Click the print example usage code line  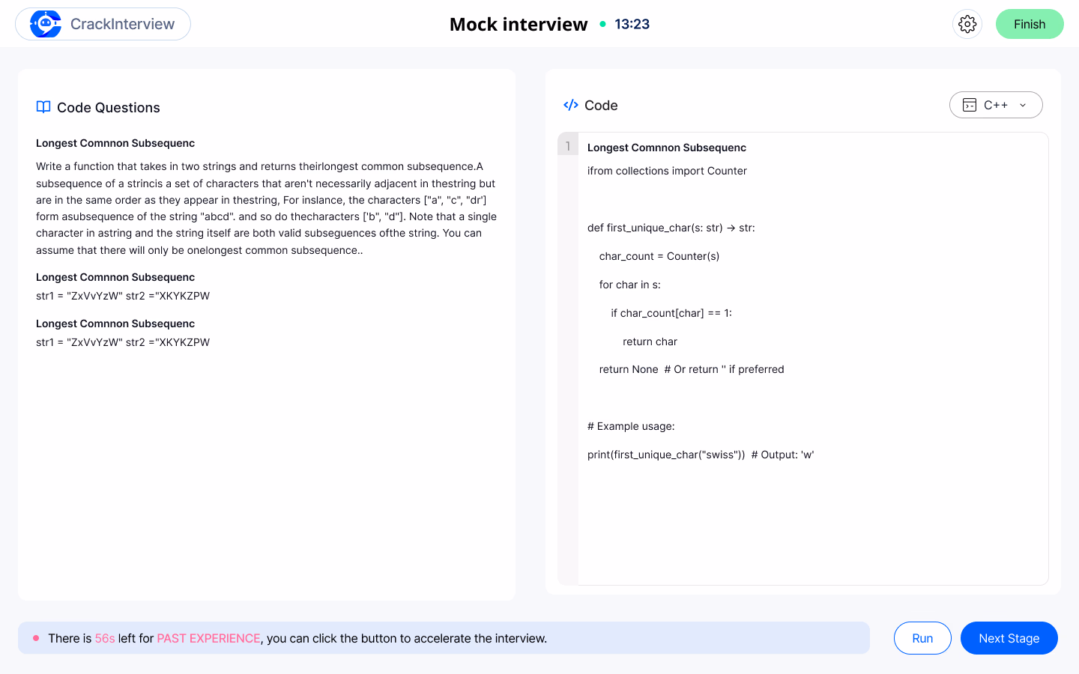click(700, 455)
